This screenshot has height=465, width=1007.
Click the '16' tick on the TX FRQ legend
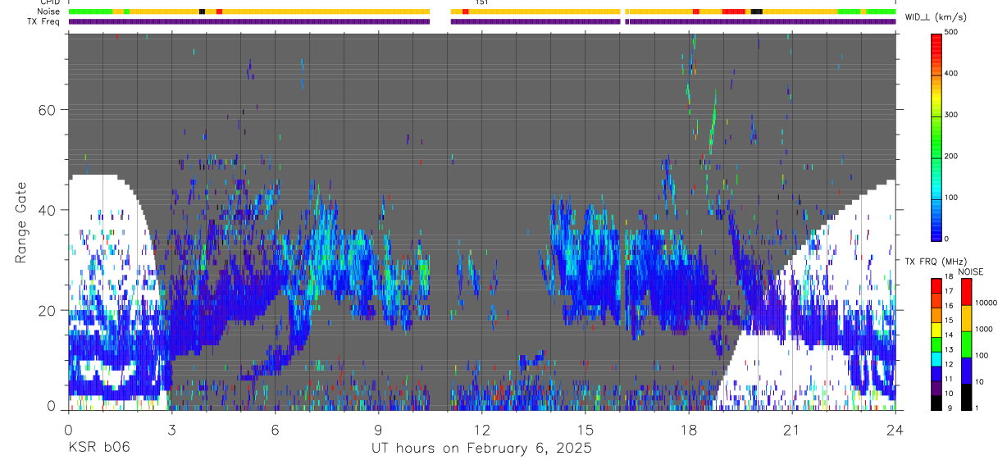point(949,305)
